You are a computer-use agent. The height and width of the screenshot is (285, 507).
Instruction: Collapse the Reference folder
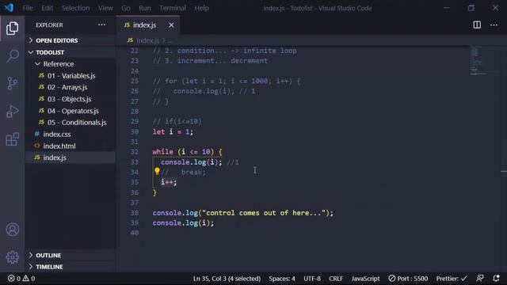pos(58,64)
